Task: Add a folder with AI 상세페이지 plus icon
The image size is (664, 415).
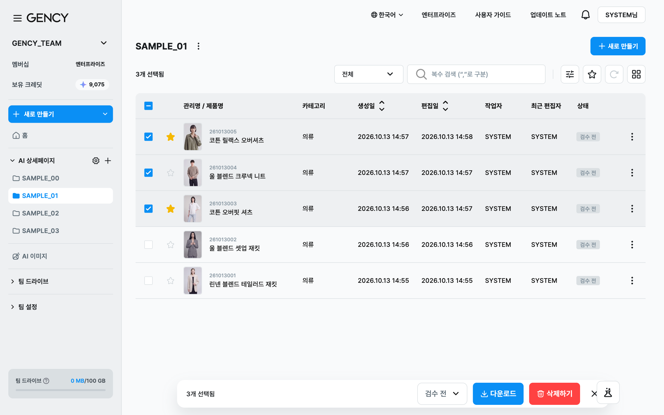Action: 108,160
